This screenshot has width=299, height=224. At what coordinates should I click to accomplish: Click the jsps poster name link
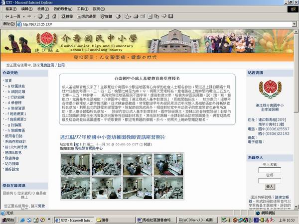[78, 144]
